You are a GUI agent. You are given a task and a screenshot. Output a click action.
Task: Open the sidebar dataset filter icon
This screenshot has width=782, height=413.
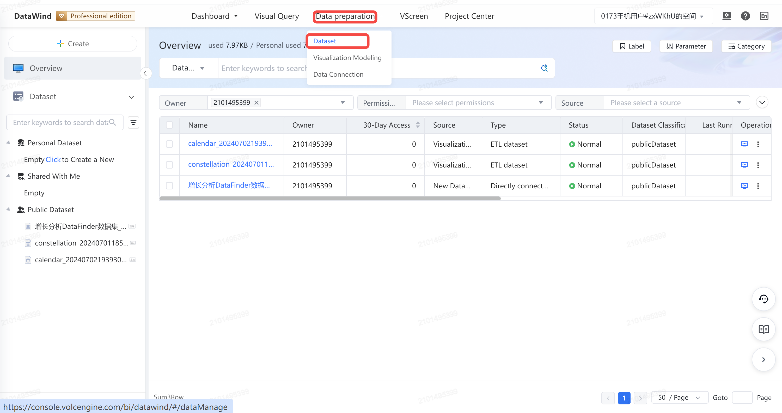tap(133, 122)
